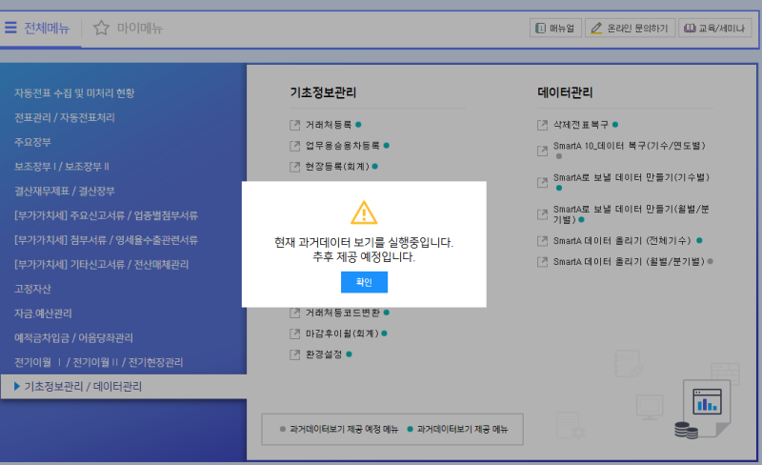762x465 pixels.
Task: Open the 전체메뉴 hamburger icon
Action: pyautogui.click(x=10, y=28)
